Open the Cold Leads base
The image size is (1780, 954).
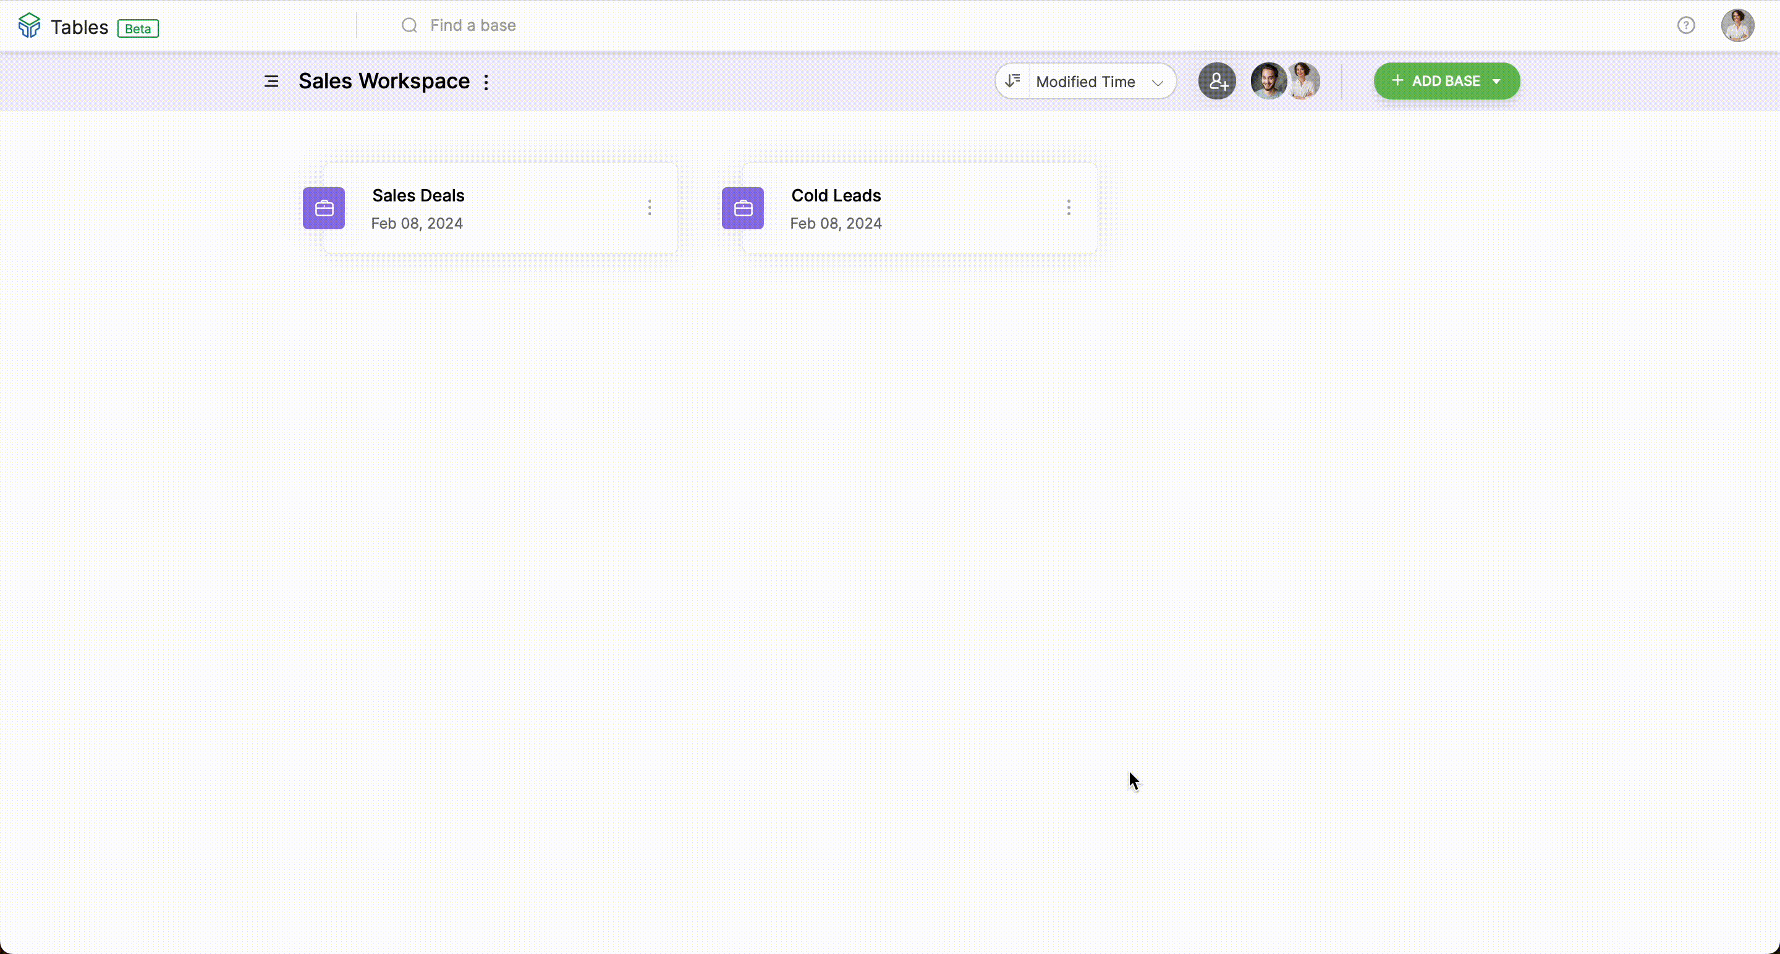pos(836,196)
